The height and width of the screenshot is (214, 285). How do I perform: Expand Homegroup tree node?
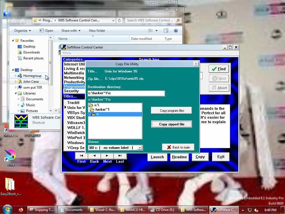tap(16, 76)
